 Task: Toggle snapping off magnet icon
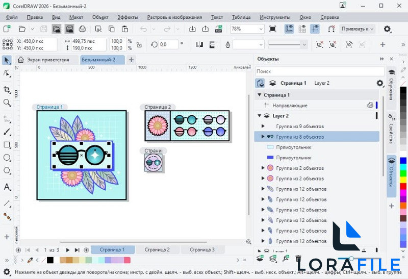point(331,29)
